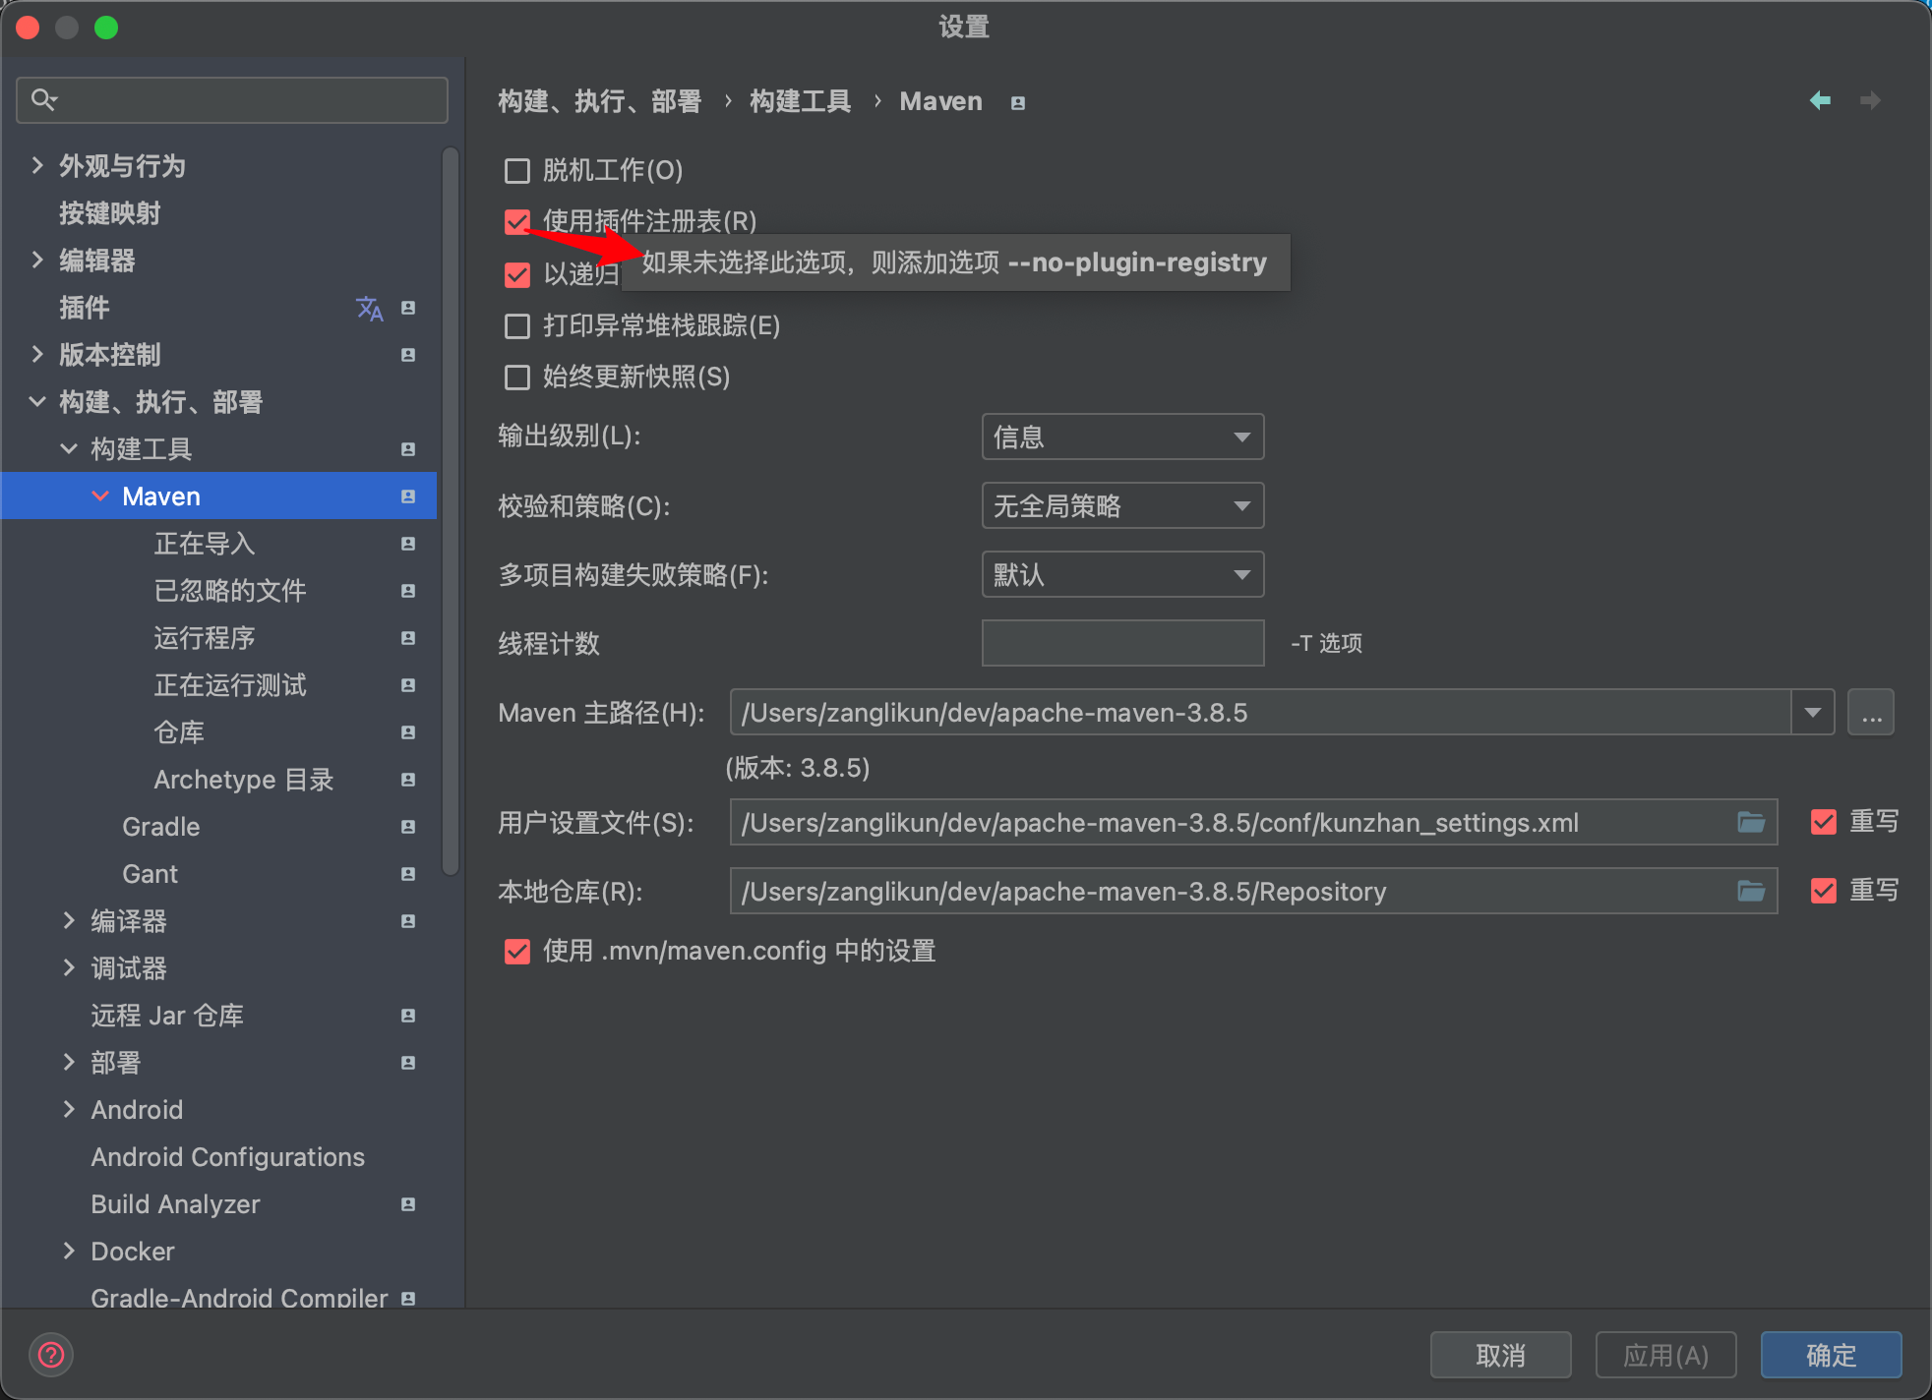This screenshot has width=1932, height=1400.
Task: Expand the 版本控制 tree node
Action: pyautogui.click(x=37, y=355)
